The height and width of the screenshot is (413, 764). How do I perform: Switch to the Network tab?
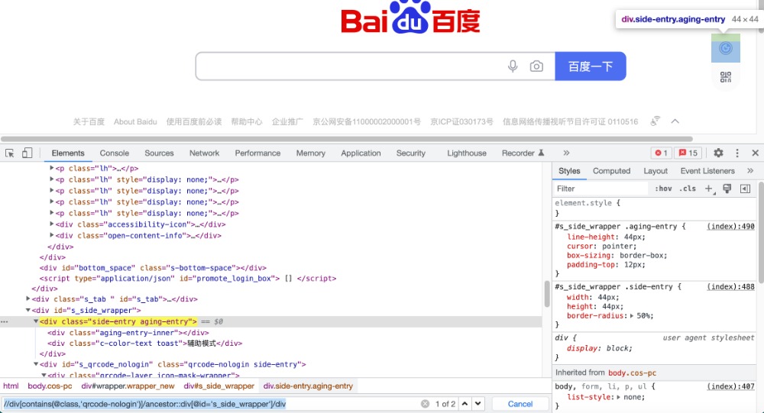click(204, 153)
